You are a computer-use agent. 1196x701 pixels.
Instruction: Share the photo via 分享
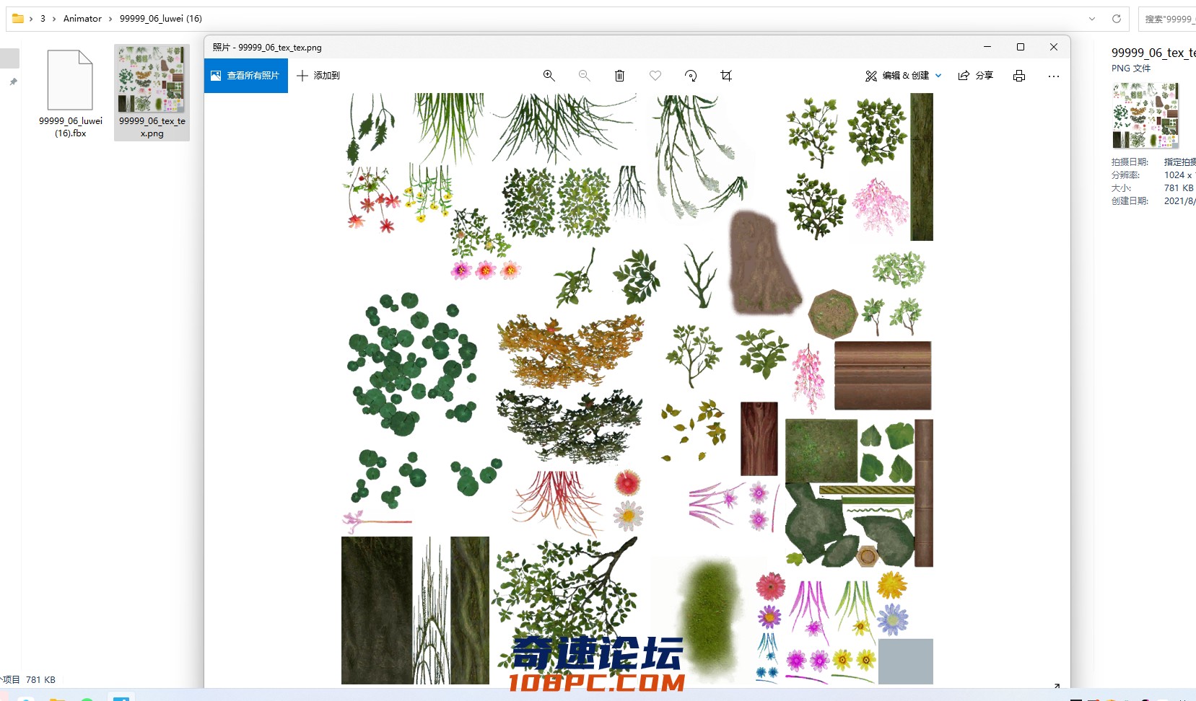[976, 76]
